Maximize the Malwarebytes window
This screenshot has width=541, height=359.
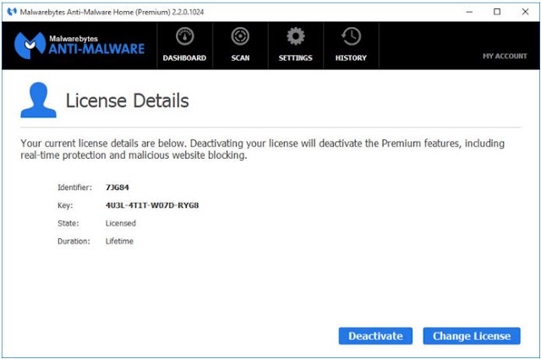[497, 12]
